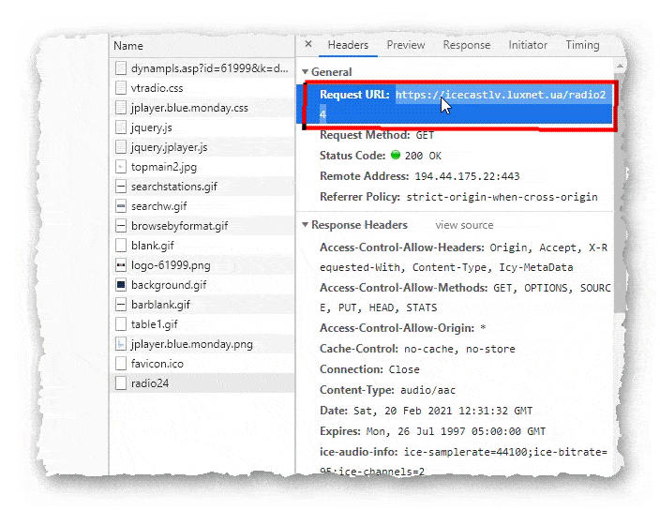Open the Timing tab
This screenshot has width=660, height=510.
click(582, 45)
